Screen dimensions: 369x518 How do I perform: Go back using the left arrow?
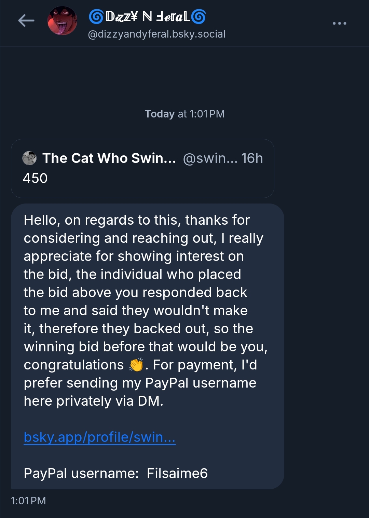click(x=26, y=21)
